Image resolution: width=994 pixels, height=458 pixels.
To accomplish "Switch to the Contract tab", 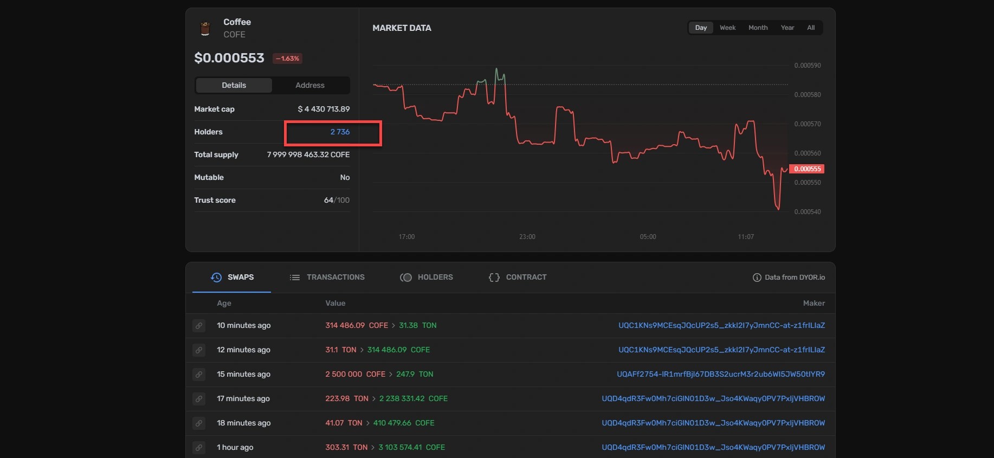I will pyautogui.click(x=517, y=278).
